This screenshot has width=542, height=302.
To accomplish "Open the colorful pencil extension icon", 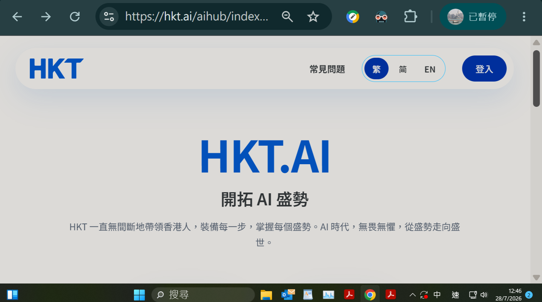I will click(353, 17).
